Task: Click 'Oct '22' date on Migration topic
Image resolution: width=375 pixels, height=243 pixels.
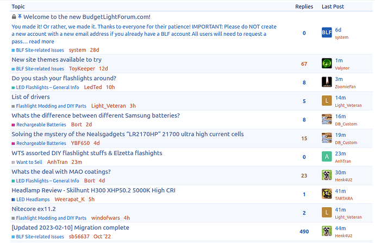Action: coord(102,236)
